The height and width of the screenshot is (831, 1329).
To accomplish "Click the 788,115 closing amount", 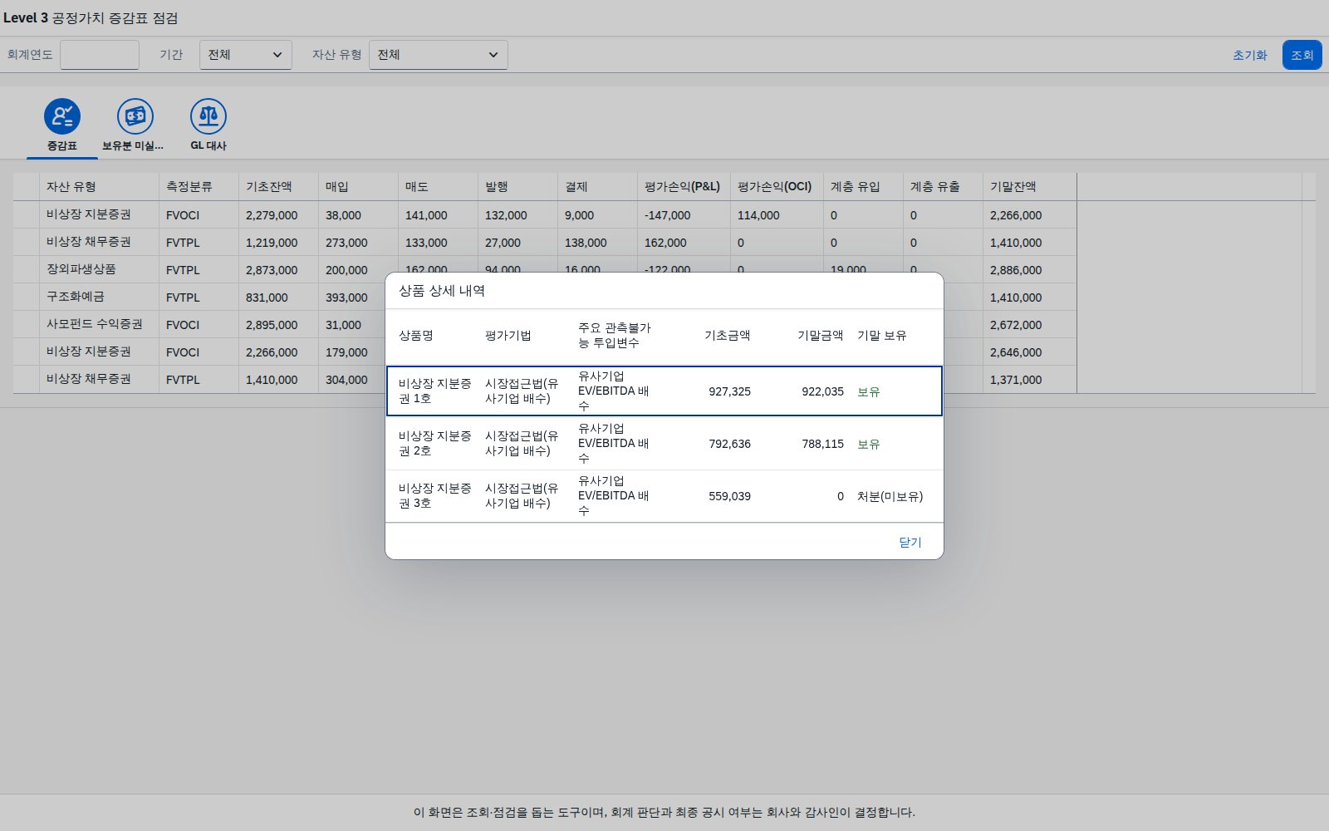I will pos(822,444).
